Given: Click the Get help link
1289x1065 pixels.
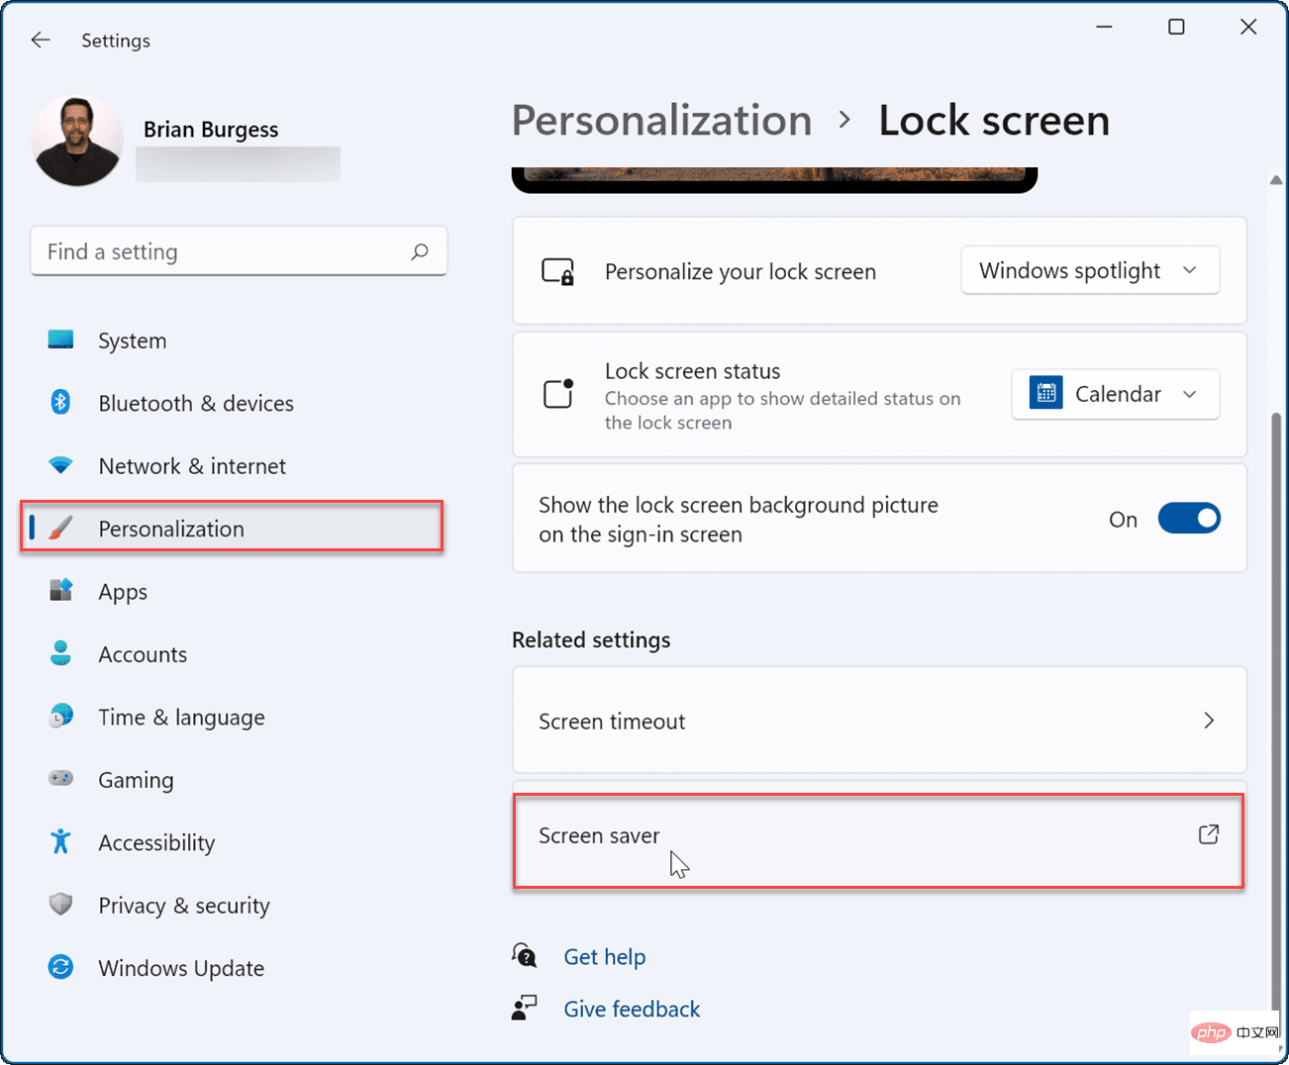Looking at the screenshot, I should pos(604,956).
